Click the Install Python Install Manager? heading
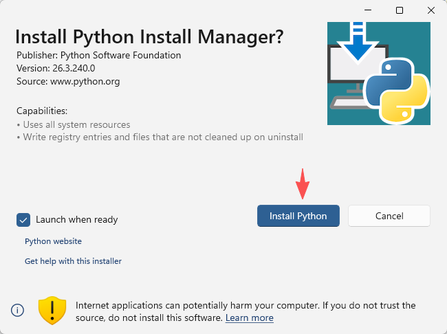The width and height of the screenshot is (447, 334). pyautogui.click(x=149, y=36)
